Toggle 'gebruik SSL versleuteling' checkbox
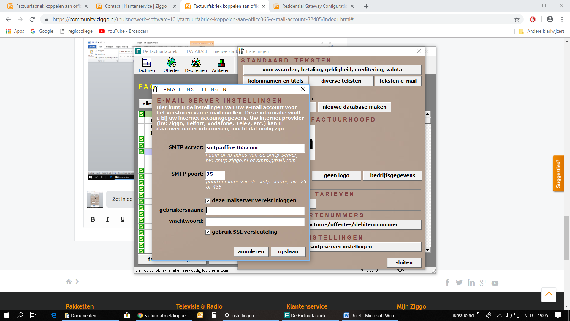This screenshot has height=321, width=570. [x=208, y=232]
